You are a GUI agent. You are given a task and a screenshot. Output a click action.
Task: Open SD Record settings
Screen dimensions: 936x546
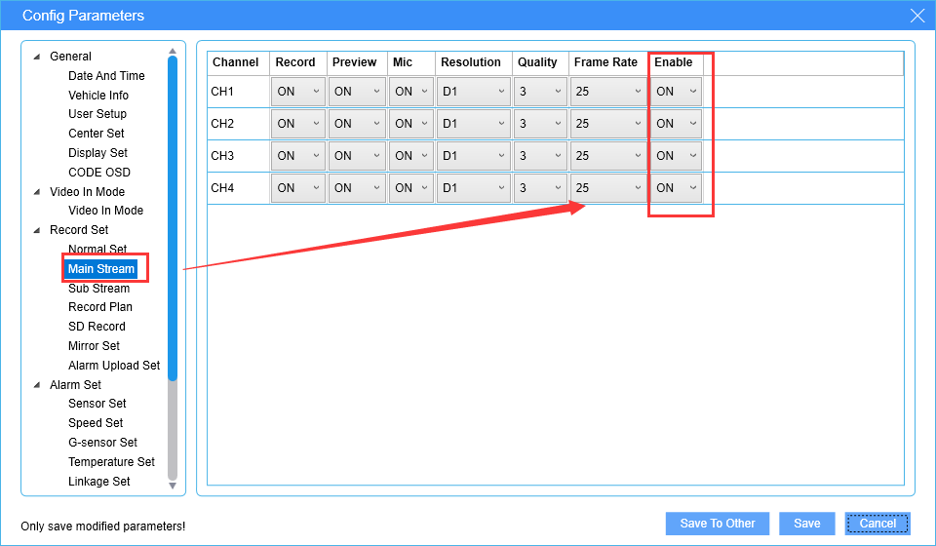point(97,327)
